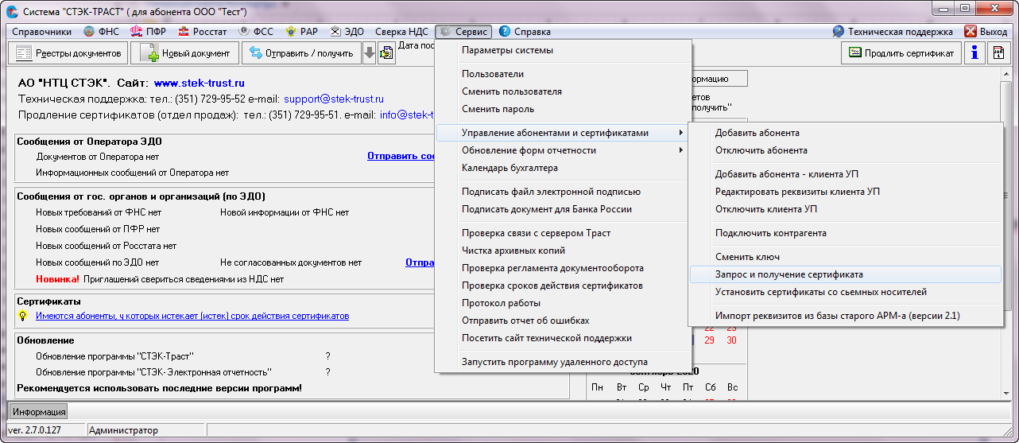This screenshot has height=443, width=1019.
Task: Click the gray down-arrow toolbar icon
Action: [370, 53]
